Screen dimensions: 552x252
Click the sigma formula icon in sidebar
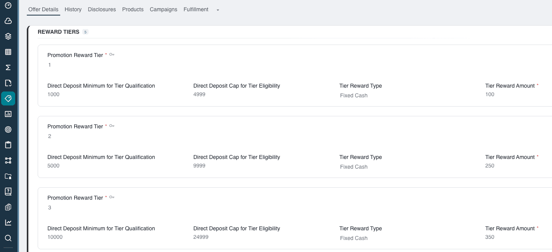click(8, 67)
